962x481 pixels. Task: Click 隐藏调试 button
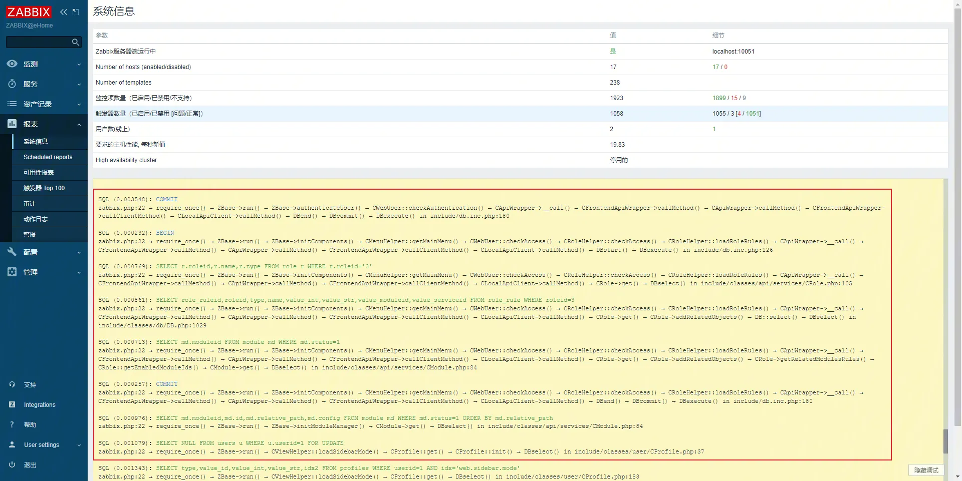(x=926, y=470)
